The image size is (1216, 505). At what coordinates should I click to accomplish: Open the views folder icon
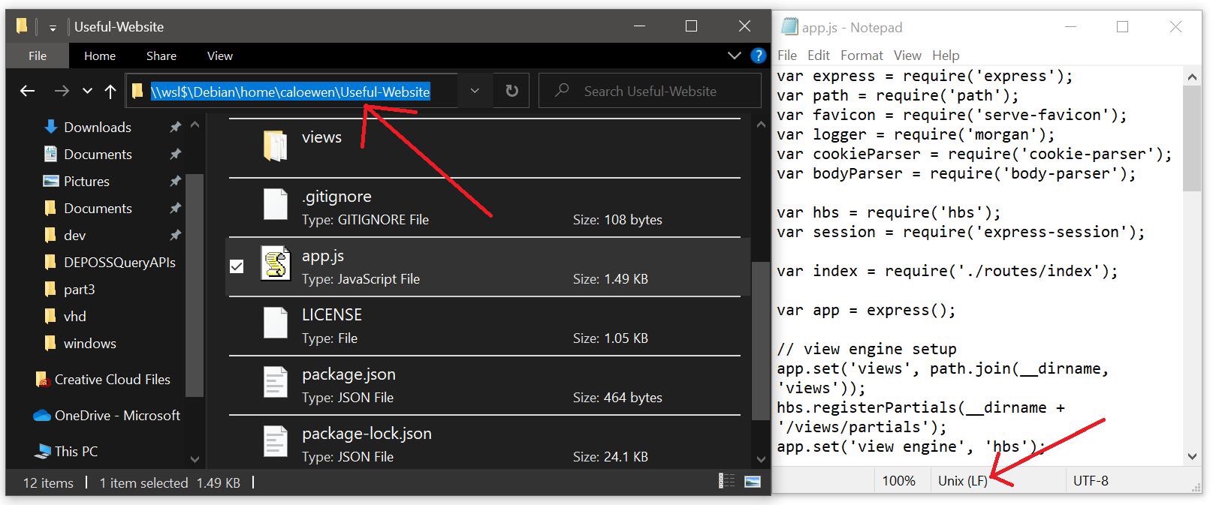276,145
